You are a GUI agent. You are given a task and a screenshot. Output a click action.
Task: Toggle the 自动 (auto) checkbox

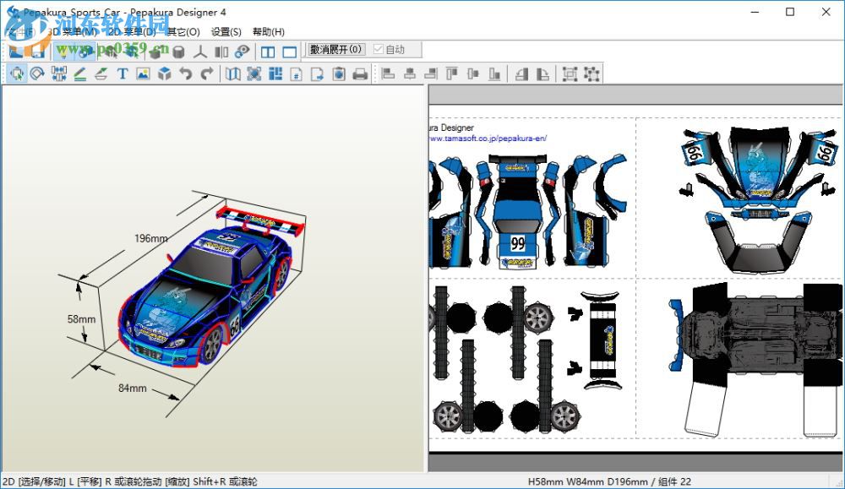[379, 51]
